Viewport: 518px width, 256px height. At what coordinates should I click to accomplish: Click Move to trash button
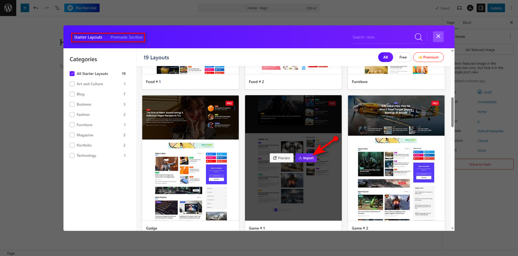[480, 164]
